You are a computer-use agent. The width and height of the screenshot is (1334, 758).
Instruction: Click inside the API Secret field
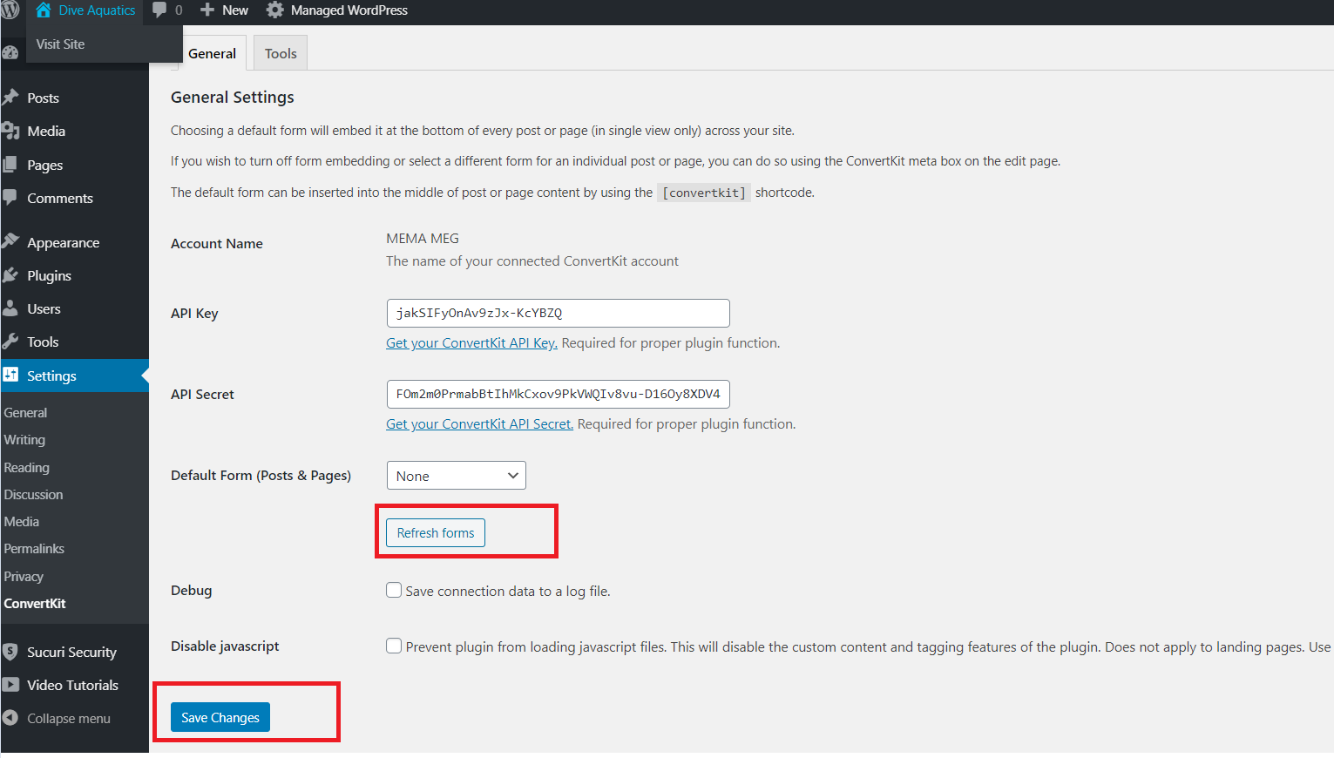[x=558, y=394]
